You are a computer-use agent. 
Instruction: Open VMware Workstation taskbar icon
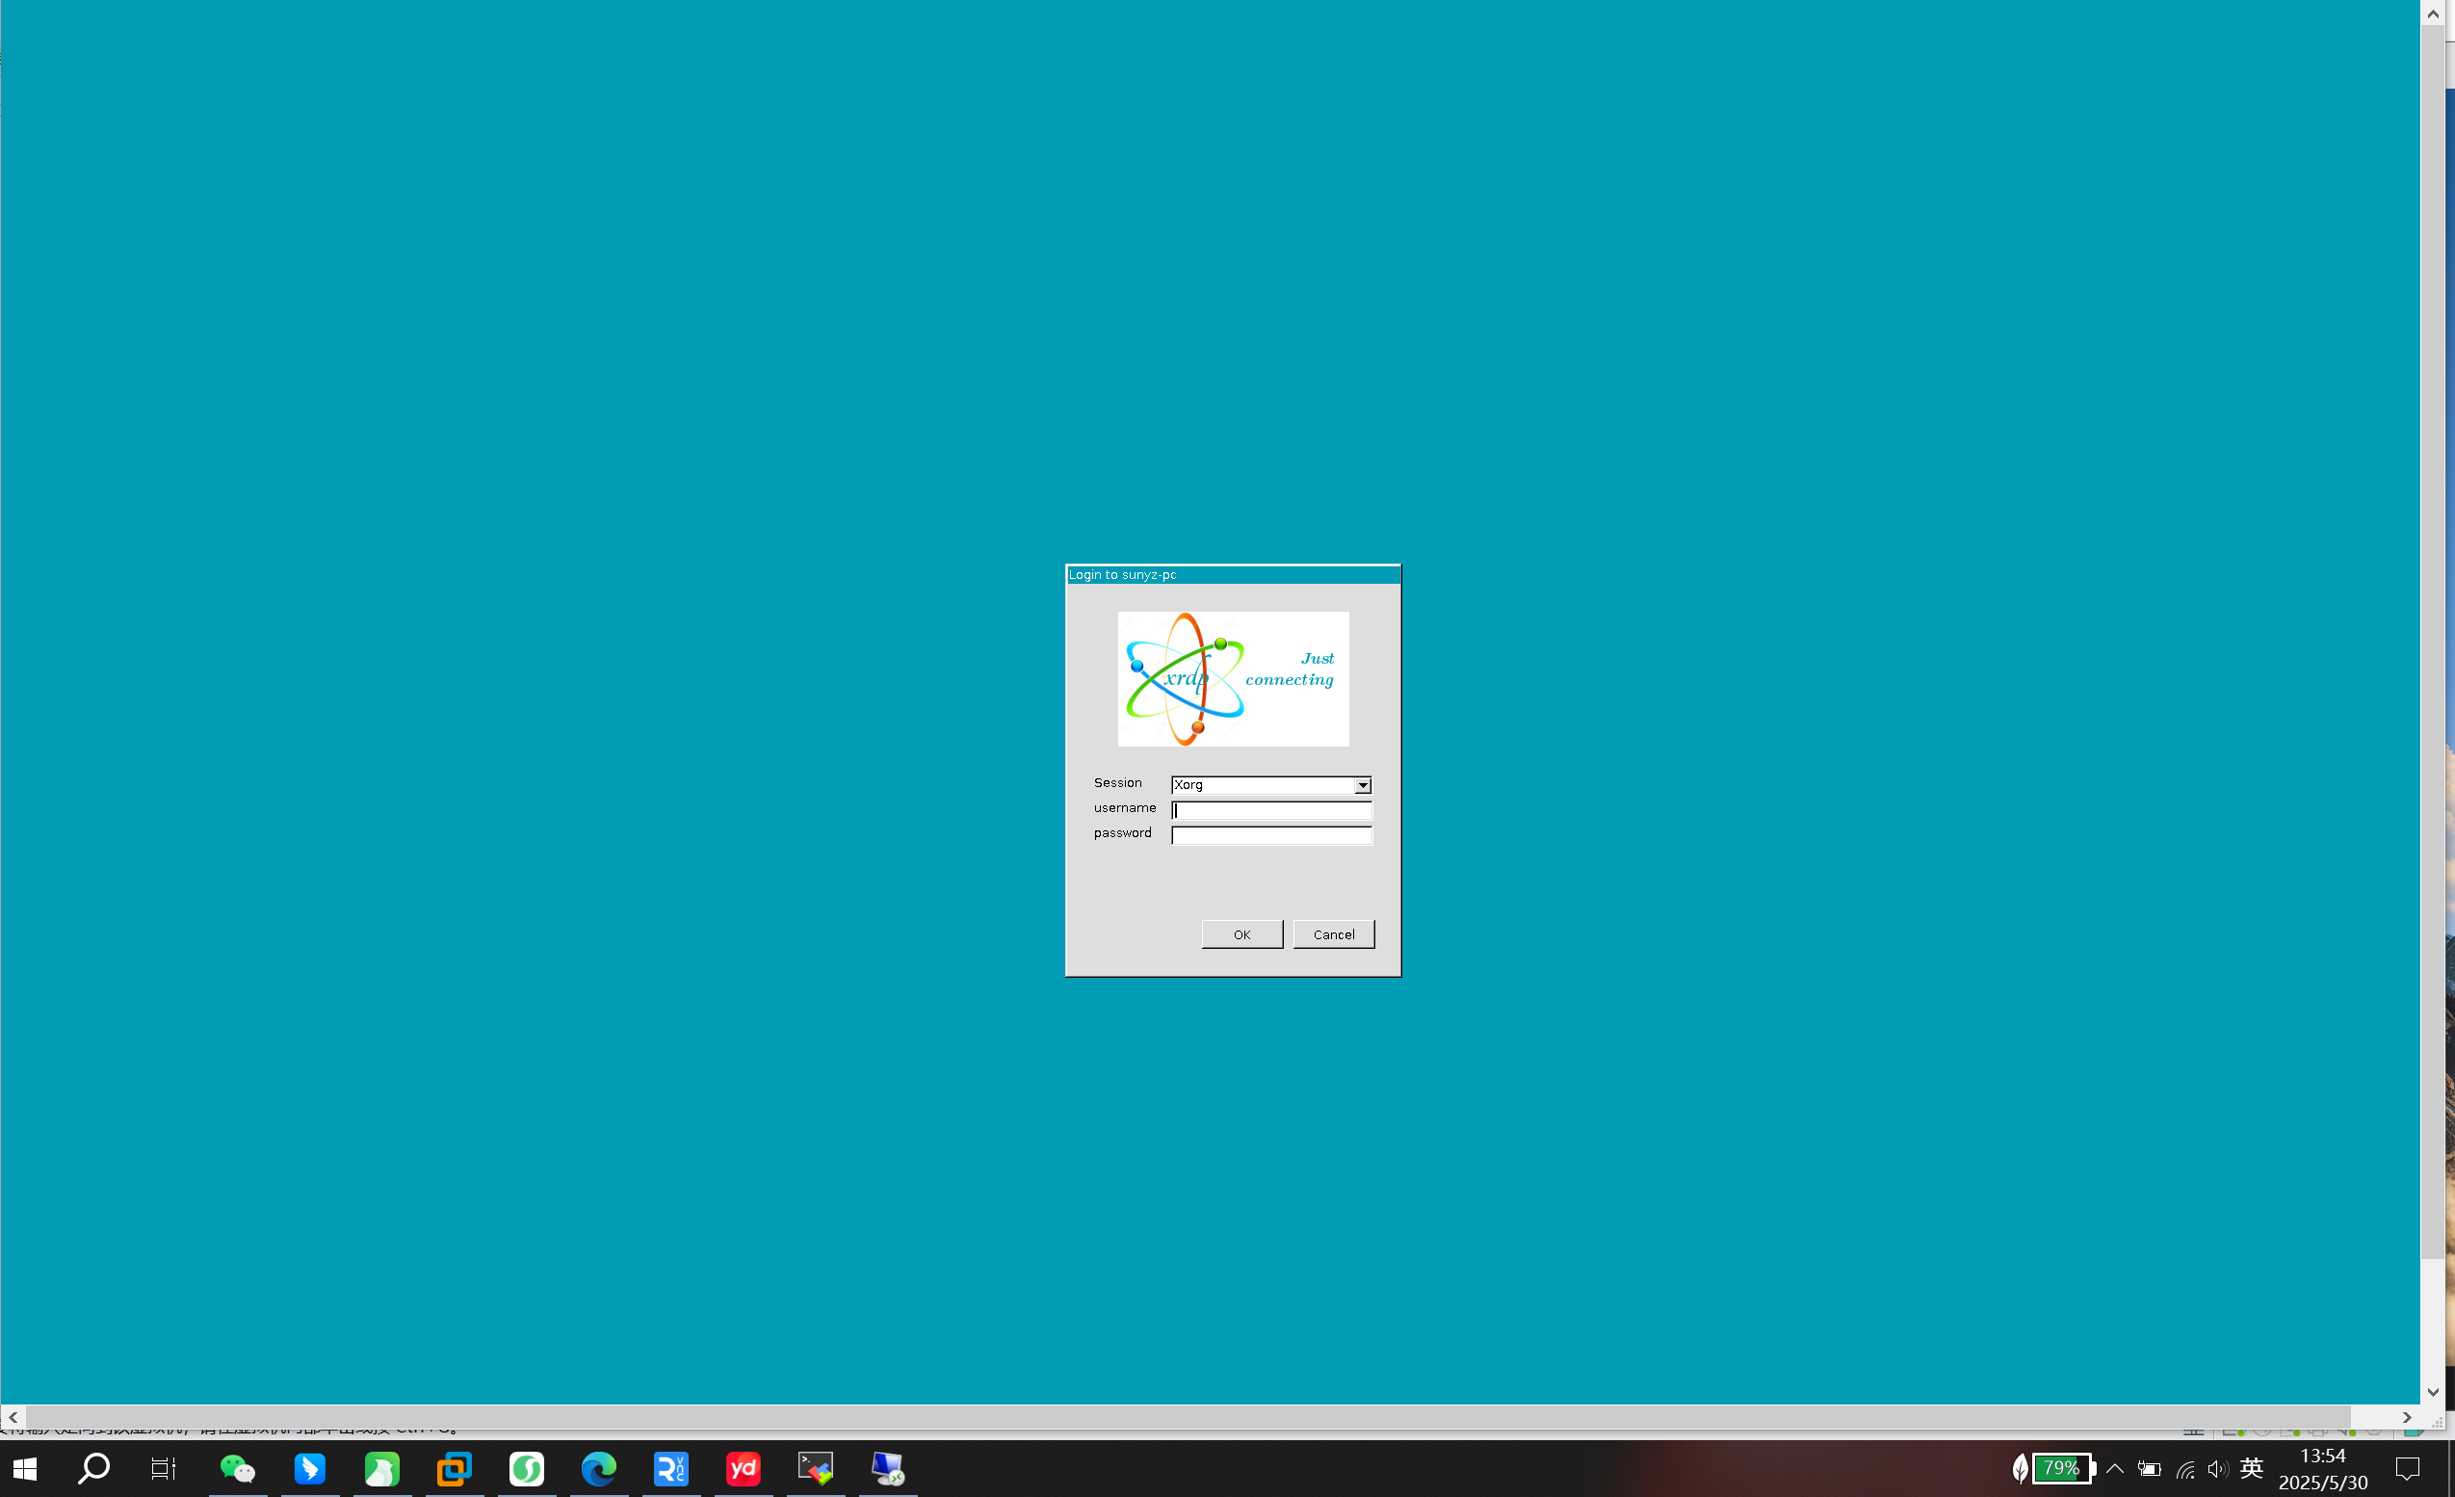pos(455,1468)
